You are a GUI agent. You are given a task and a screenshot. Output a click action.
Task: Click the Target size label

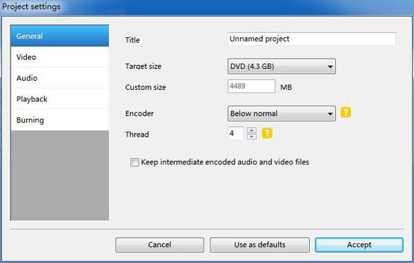point(144,66)
